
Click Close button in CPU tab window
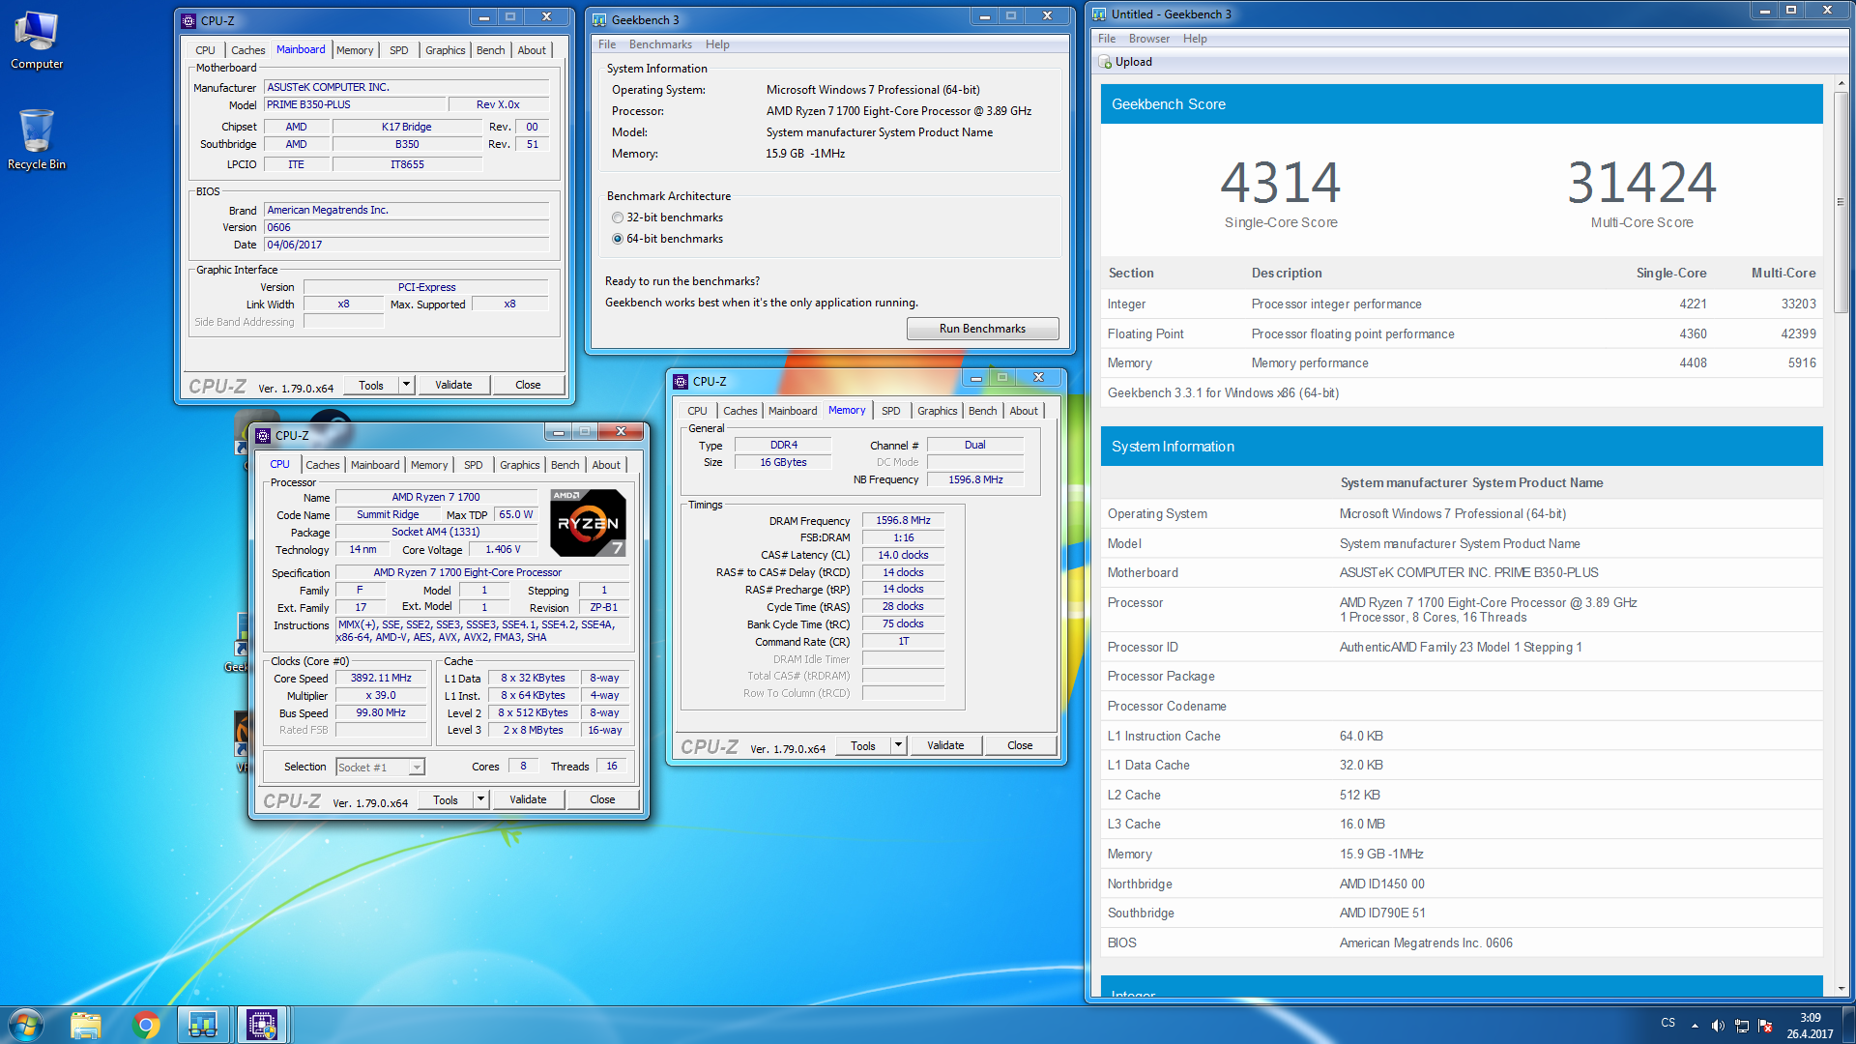pyautogui.click(x=602, y=799)
